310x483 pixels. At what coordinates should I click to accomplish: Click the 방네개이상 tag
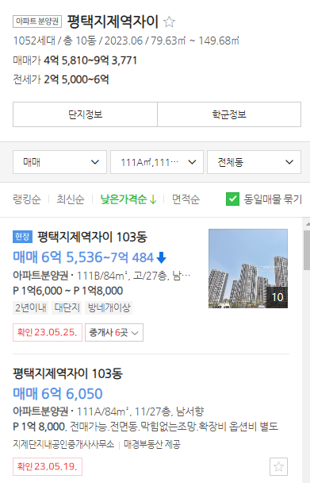coord(109,307)
